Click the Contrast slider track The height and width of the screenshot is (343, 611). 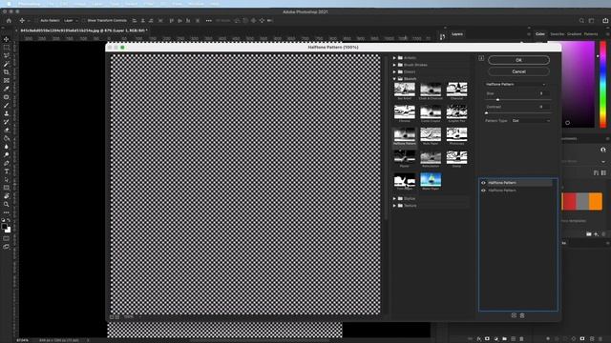pos(517,112)
